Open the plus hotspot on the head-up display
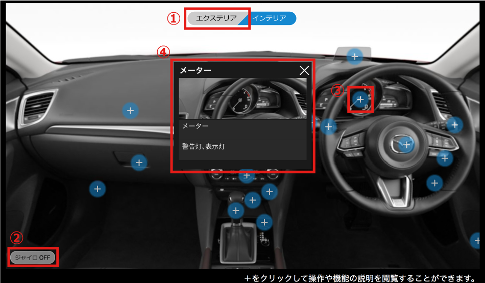 [355, 56]
